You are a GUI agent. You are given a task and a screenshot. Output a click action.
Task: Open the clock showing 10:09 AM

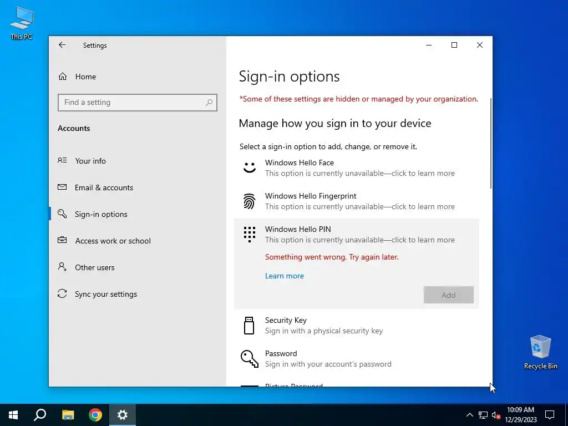[x=520, y=415]
